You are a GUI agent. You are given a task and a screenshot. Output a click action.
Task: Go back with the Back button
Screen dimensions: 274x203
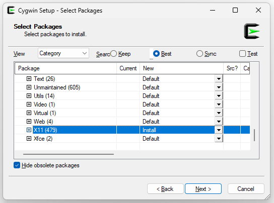pyautogui.click(x=165, y=189)
